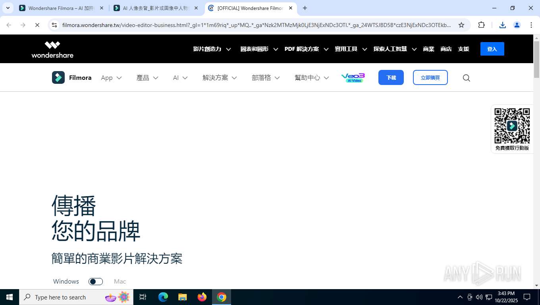Viewport: 540px width, 305px height.
Task: Open File Explorer from taskbar
Action: [183, 297]
